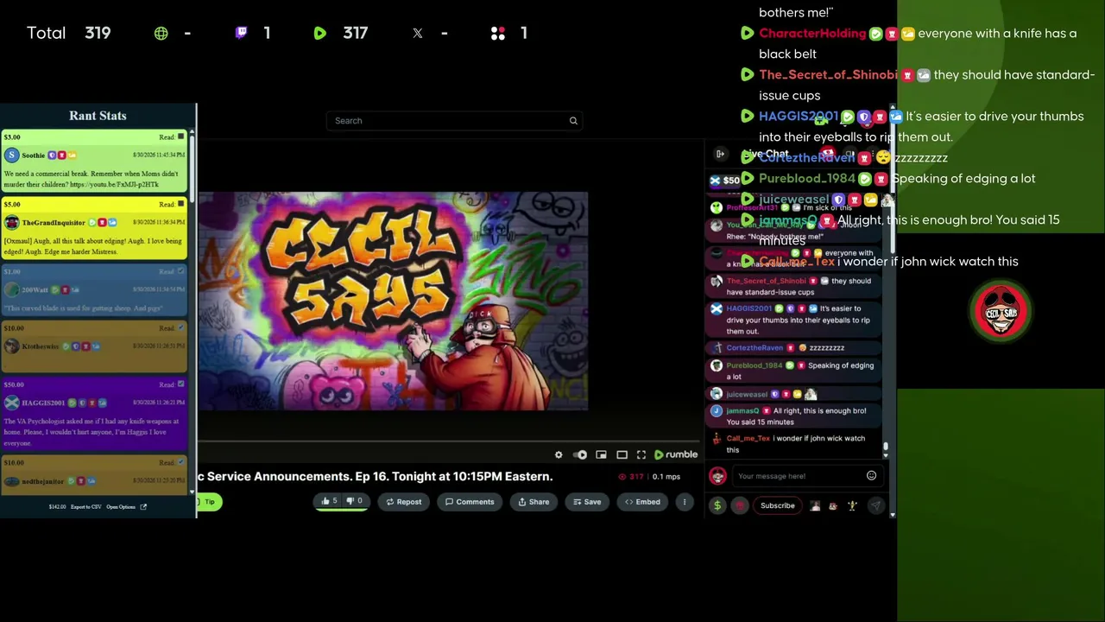The image size is (1105, 622).
Task: Uncheck Read on Ktotheswiss's $10.00 rant
Action: [180, 328]
